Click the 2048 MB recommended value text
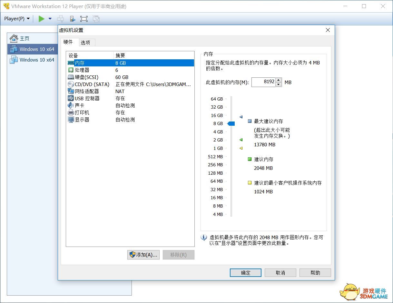The width and height of the screenshot is (393, 303). pos(263,168)
